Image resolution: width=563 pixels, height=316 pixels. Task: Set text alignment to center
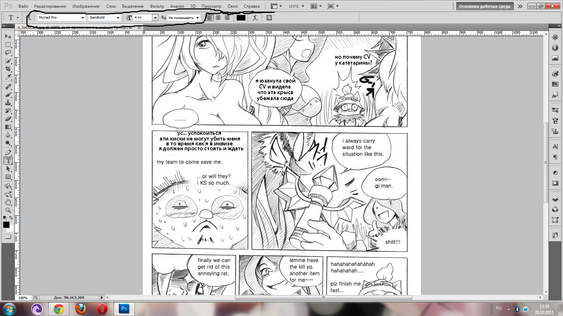point(218,18)
